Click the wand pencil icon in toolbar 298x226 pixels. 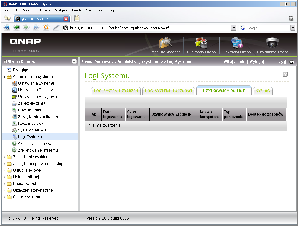(56, 28)
